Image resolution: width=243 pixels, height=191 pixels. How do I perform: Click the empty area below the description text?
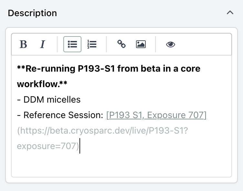121,165
